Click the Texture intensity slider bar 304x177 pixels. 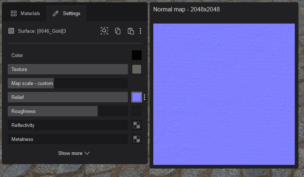68,69
